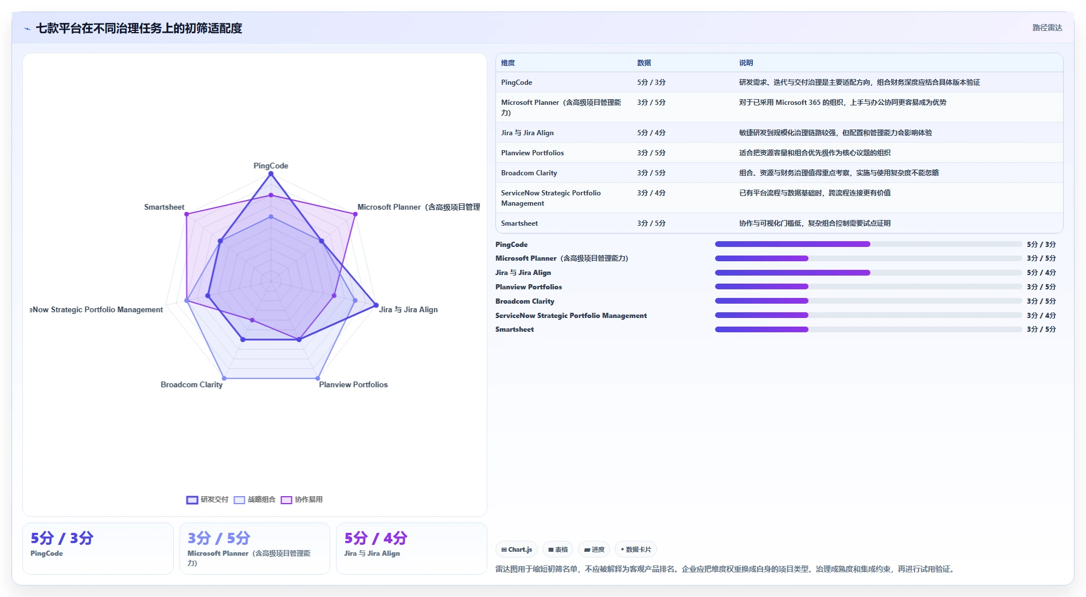
Task: Click the Planview Portfolios radar axis label
Action: (353, 384)
